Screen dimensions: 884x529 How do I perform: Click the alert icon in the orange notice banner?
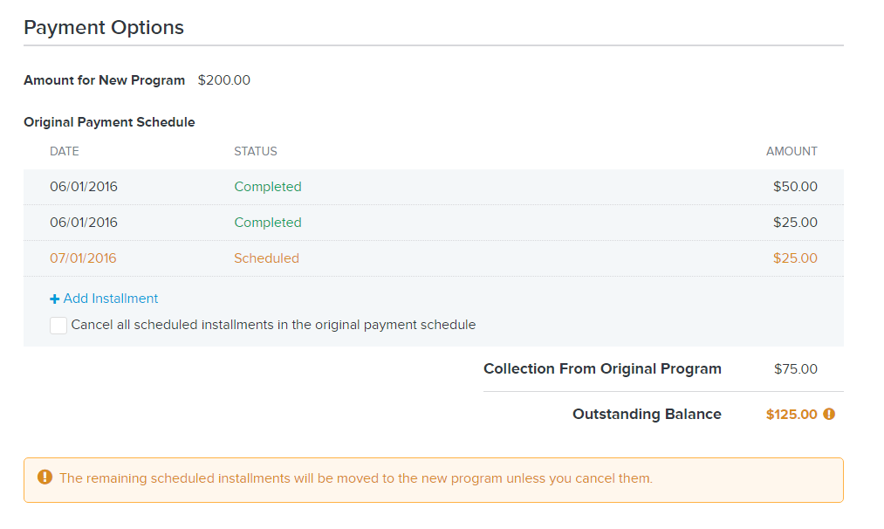[45, 477]
